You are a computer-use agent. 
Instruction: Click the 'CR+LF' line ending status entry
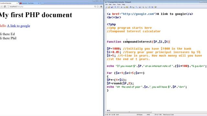(157, 115)
